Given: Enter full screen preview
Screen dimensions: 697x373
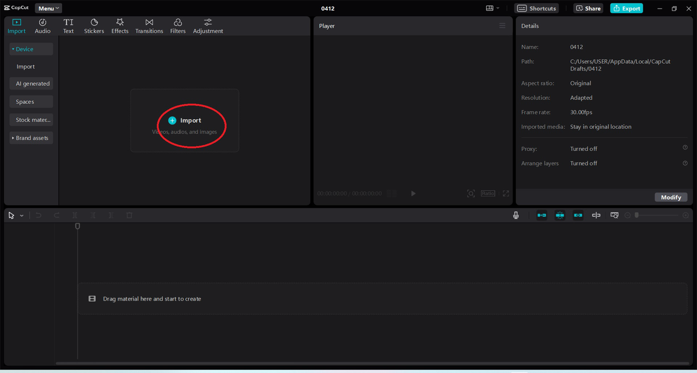Looking at the screenshot, I should point(506,194).
